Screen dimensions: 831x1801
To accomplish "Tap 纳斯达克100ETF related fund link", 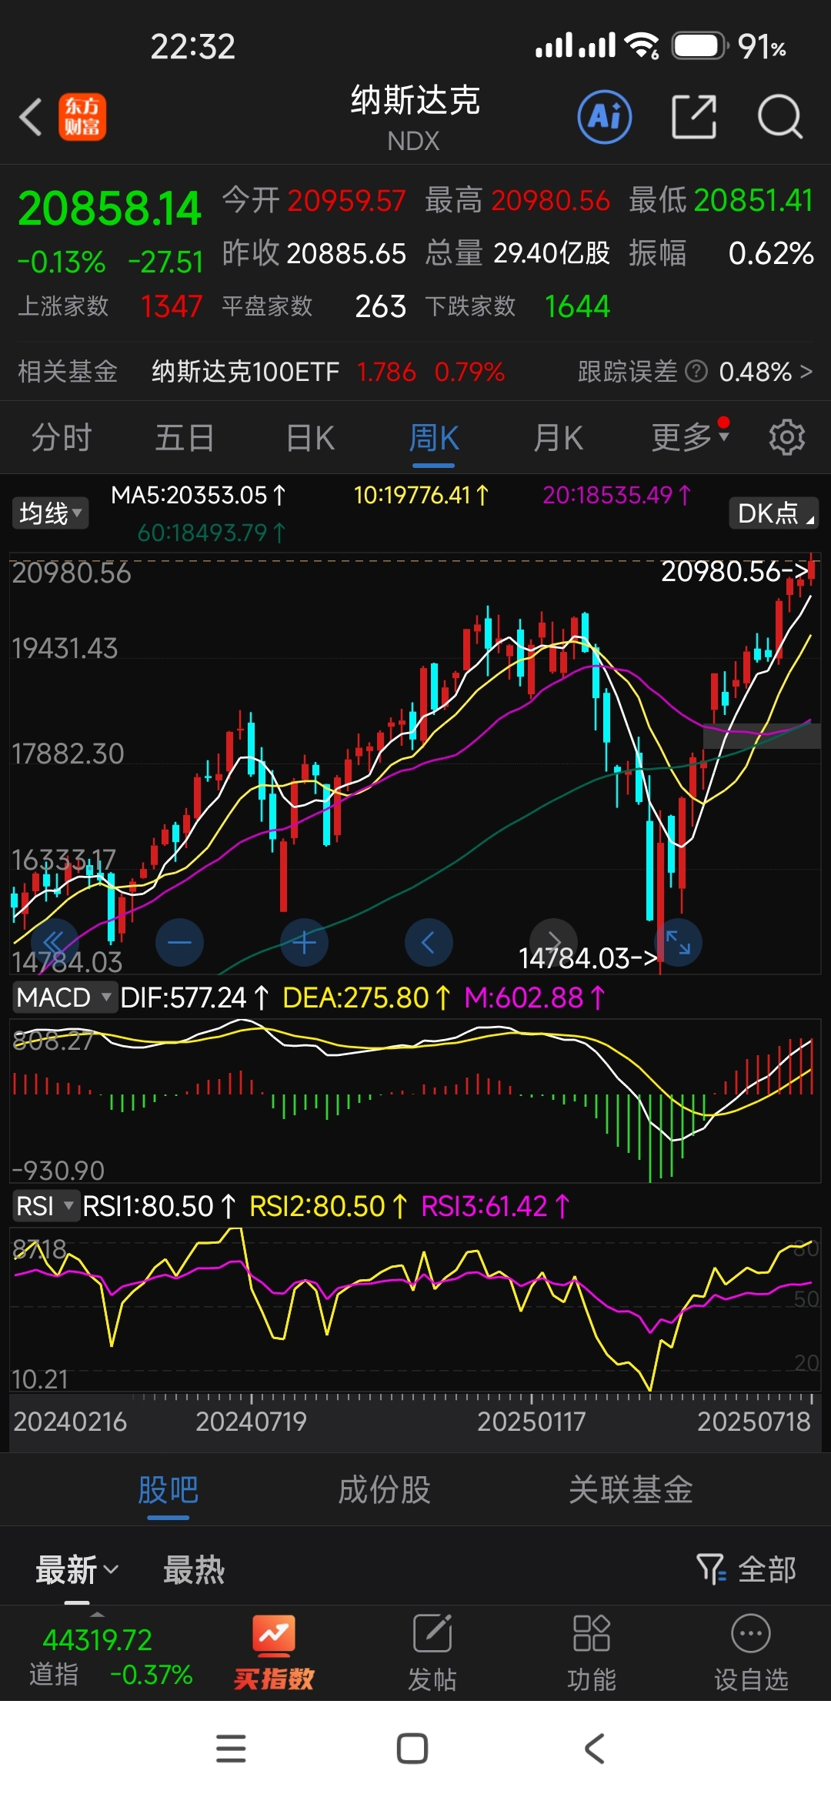I will (x=245, y=372).
